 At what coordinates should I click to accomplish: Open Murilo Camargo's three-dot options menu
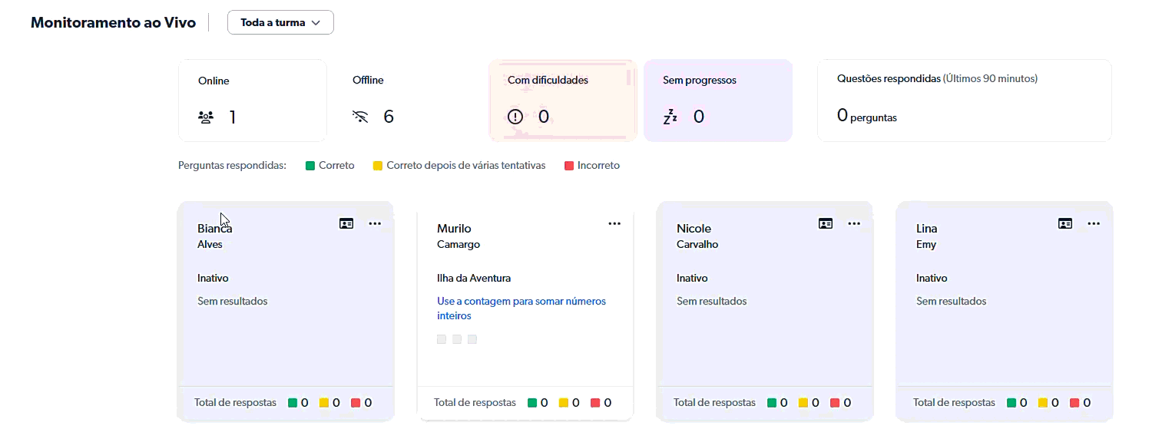pyautogui.click(x=614, y=223)
